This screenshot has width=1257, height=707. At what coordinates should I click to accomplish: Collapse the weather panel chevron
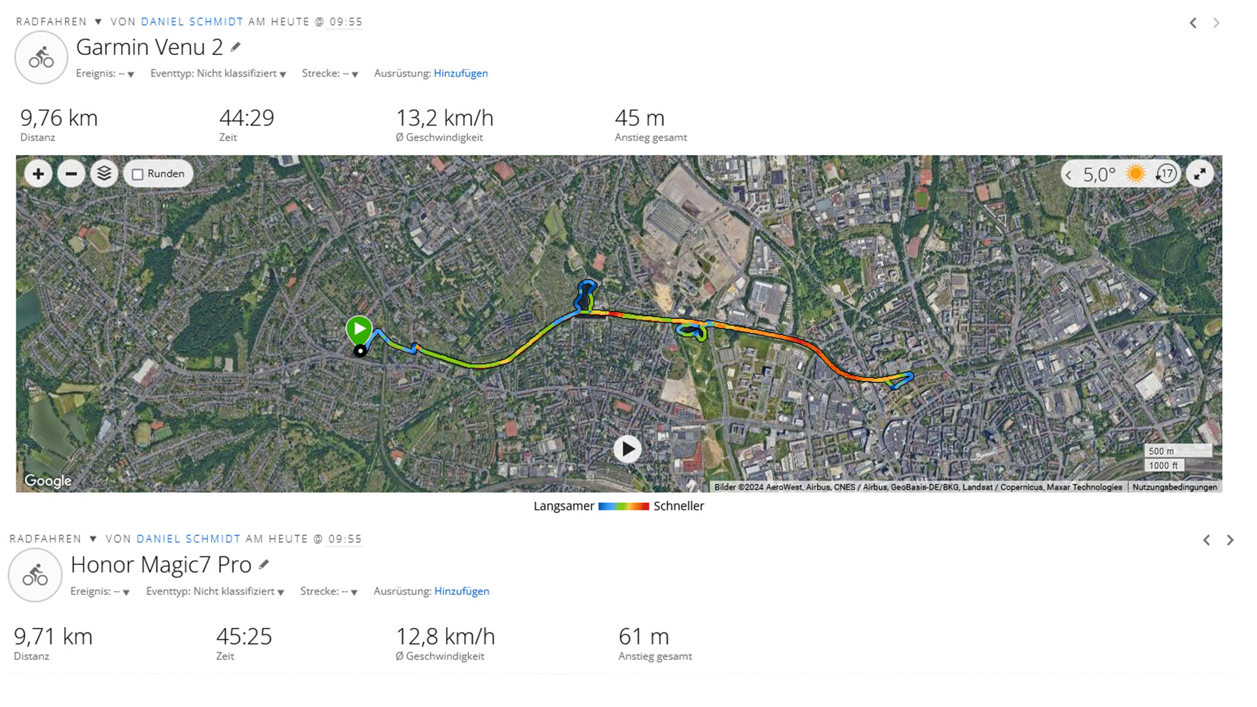pos(1068,175)
